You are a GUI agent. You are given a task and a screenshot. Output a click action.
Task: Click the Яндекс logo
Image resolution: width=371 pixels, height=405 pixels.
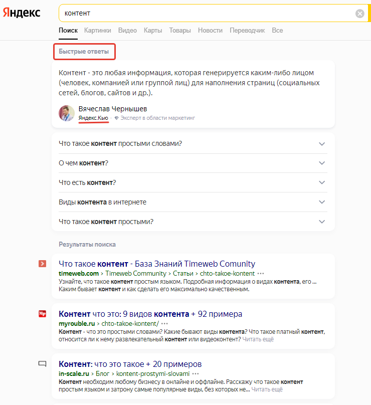22,13
